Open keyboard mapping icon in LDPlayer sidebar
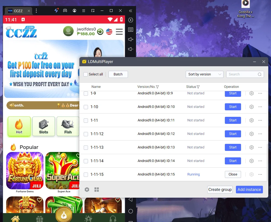Image resolution: width=271 pixels, height=222 pixels. 131,30
